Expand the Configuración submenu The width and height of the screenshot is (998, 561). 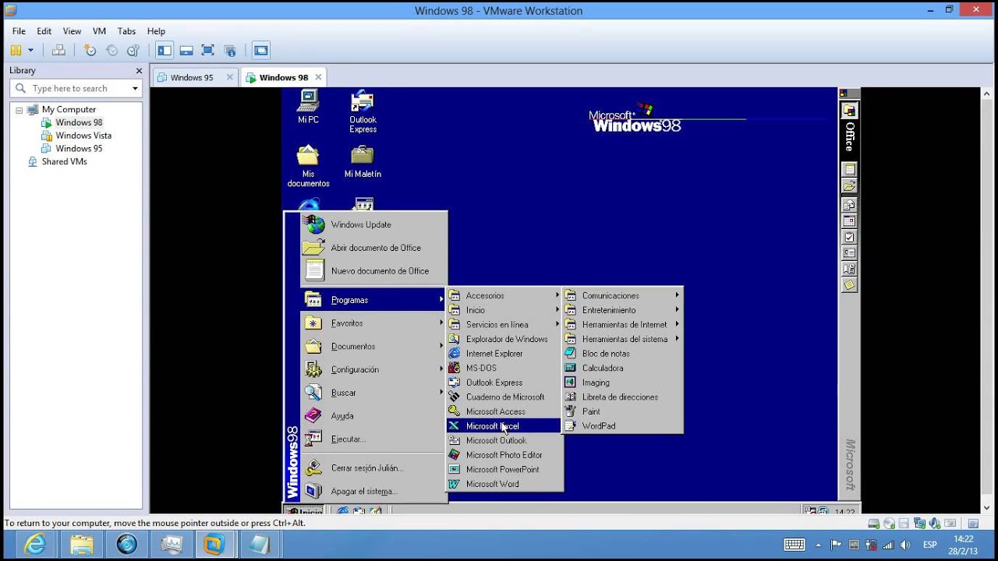(x=374, y=370)
